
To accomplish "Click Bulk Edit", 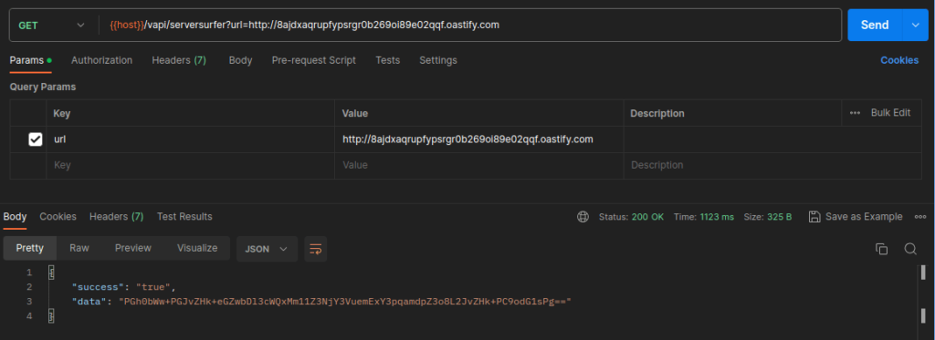I will [890, 112].
